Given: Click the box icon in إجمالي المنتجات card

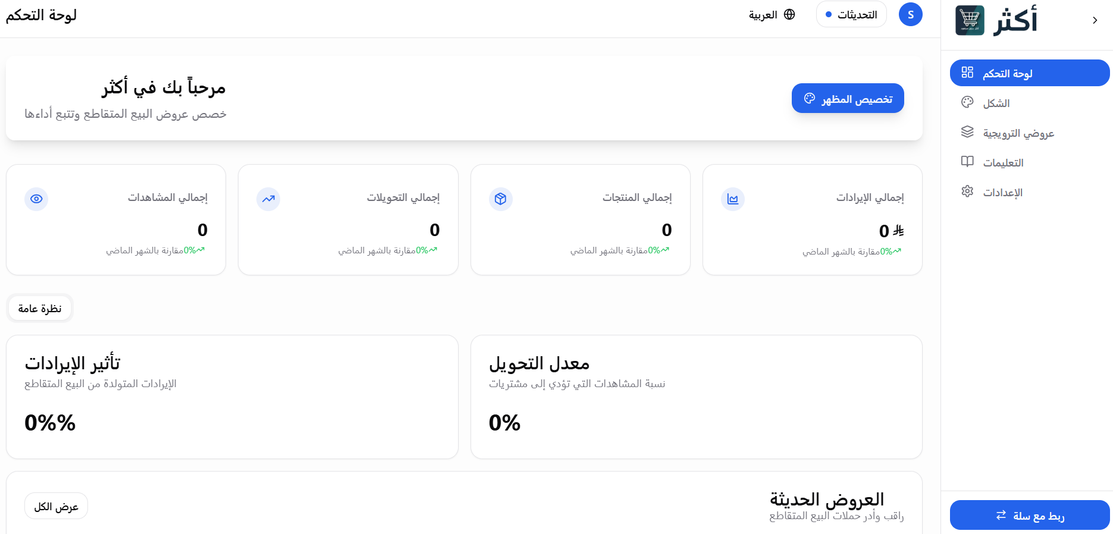Looking at the screenshot, I should (x=500, y=199).
